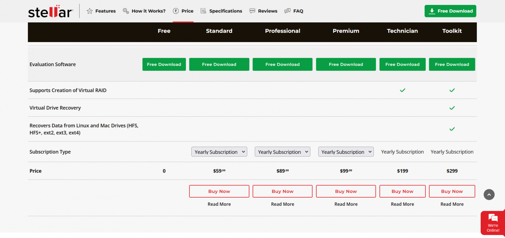505x238 pixels.
Task: Click the document icon beside Specifications
Action: pyautogui.click(x=204, y=11)
